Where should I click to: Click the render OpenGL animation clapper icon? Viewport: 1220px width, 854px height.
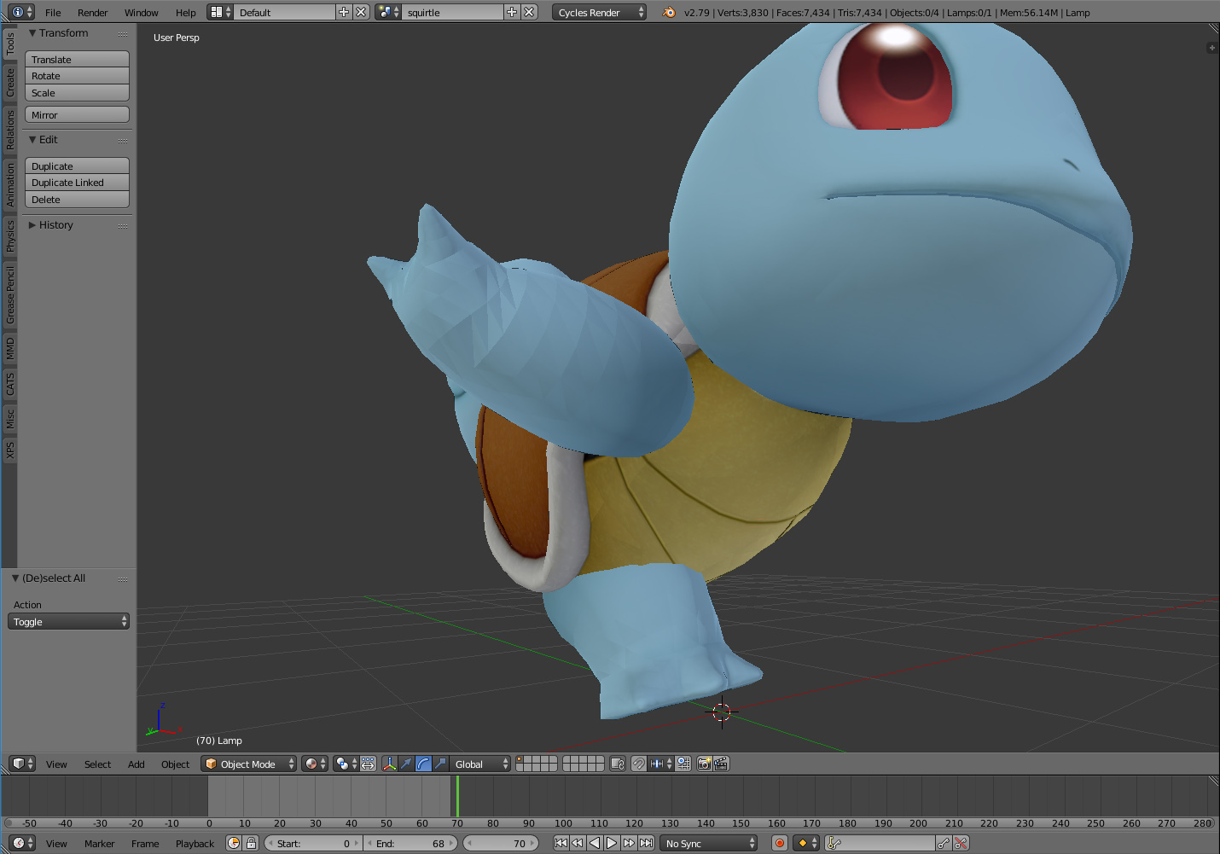pyautogui.click(x=721, y=764)
